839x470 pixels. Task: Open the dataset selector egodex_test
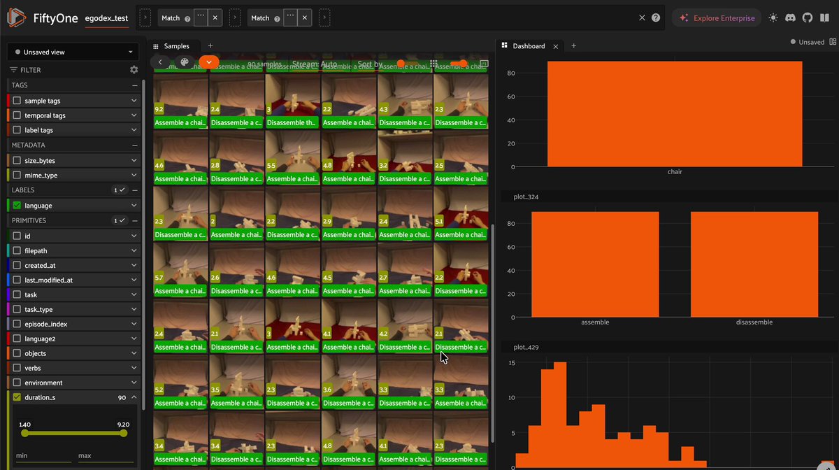(106, 18)
